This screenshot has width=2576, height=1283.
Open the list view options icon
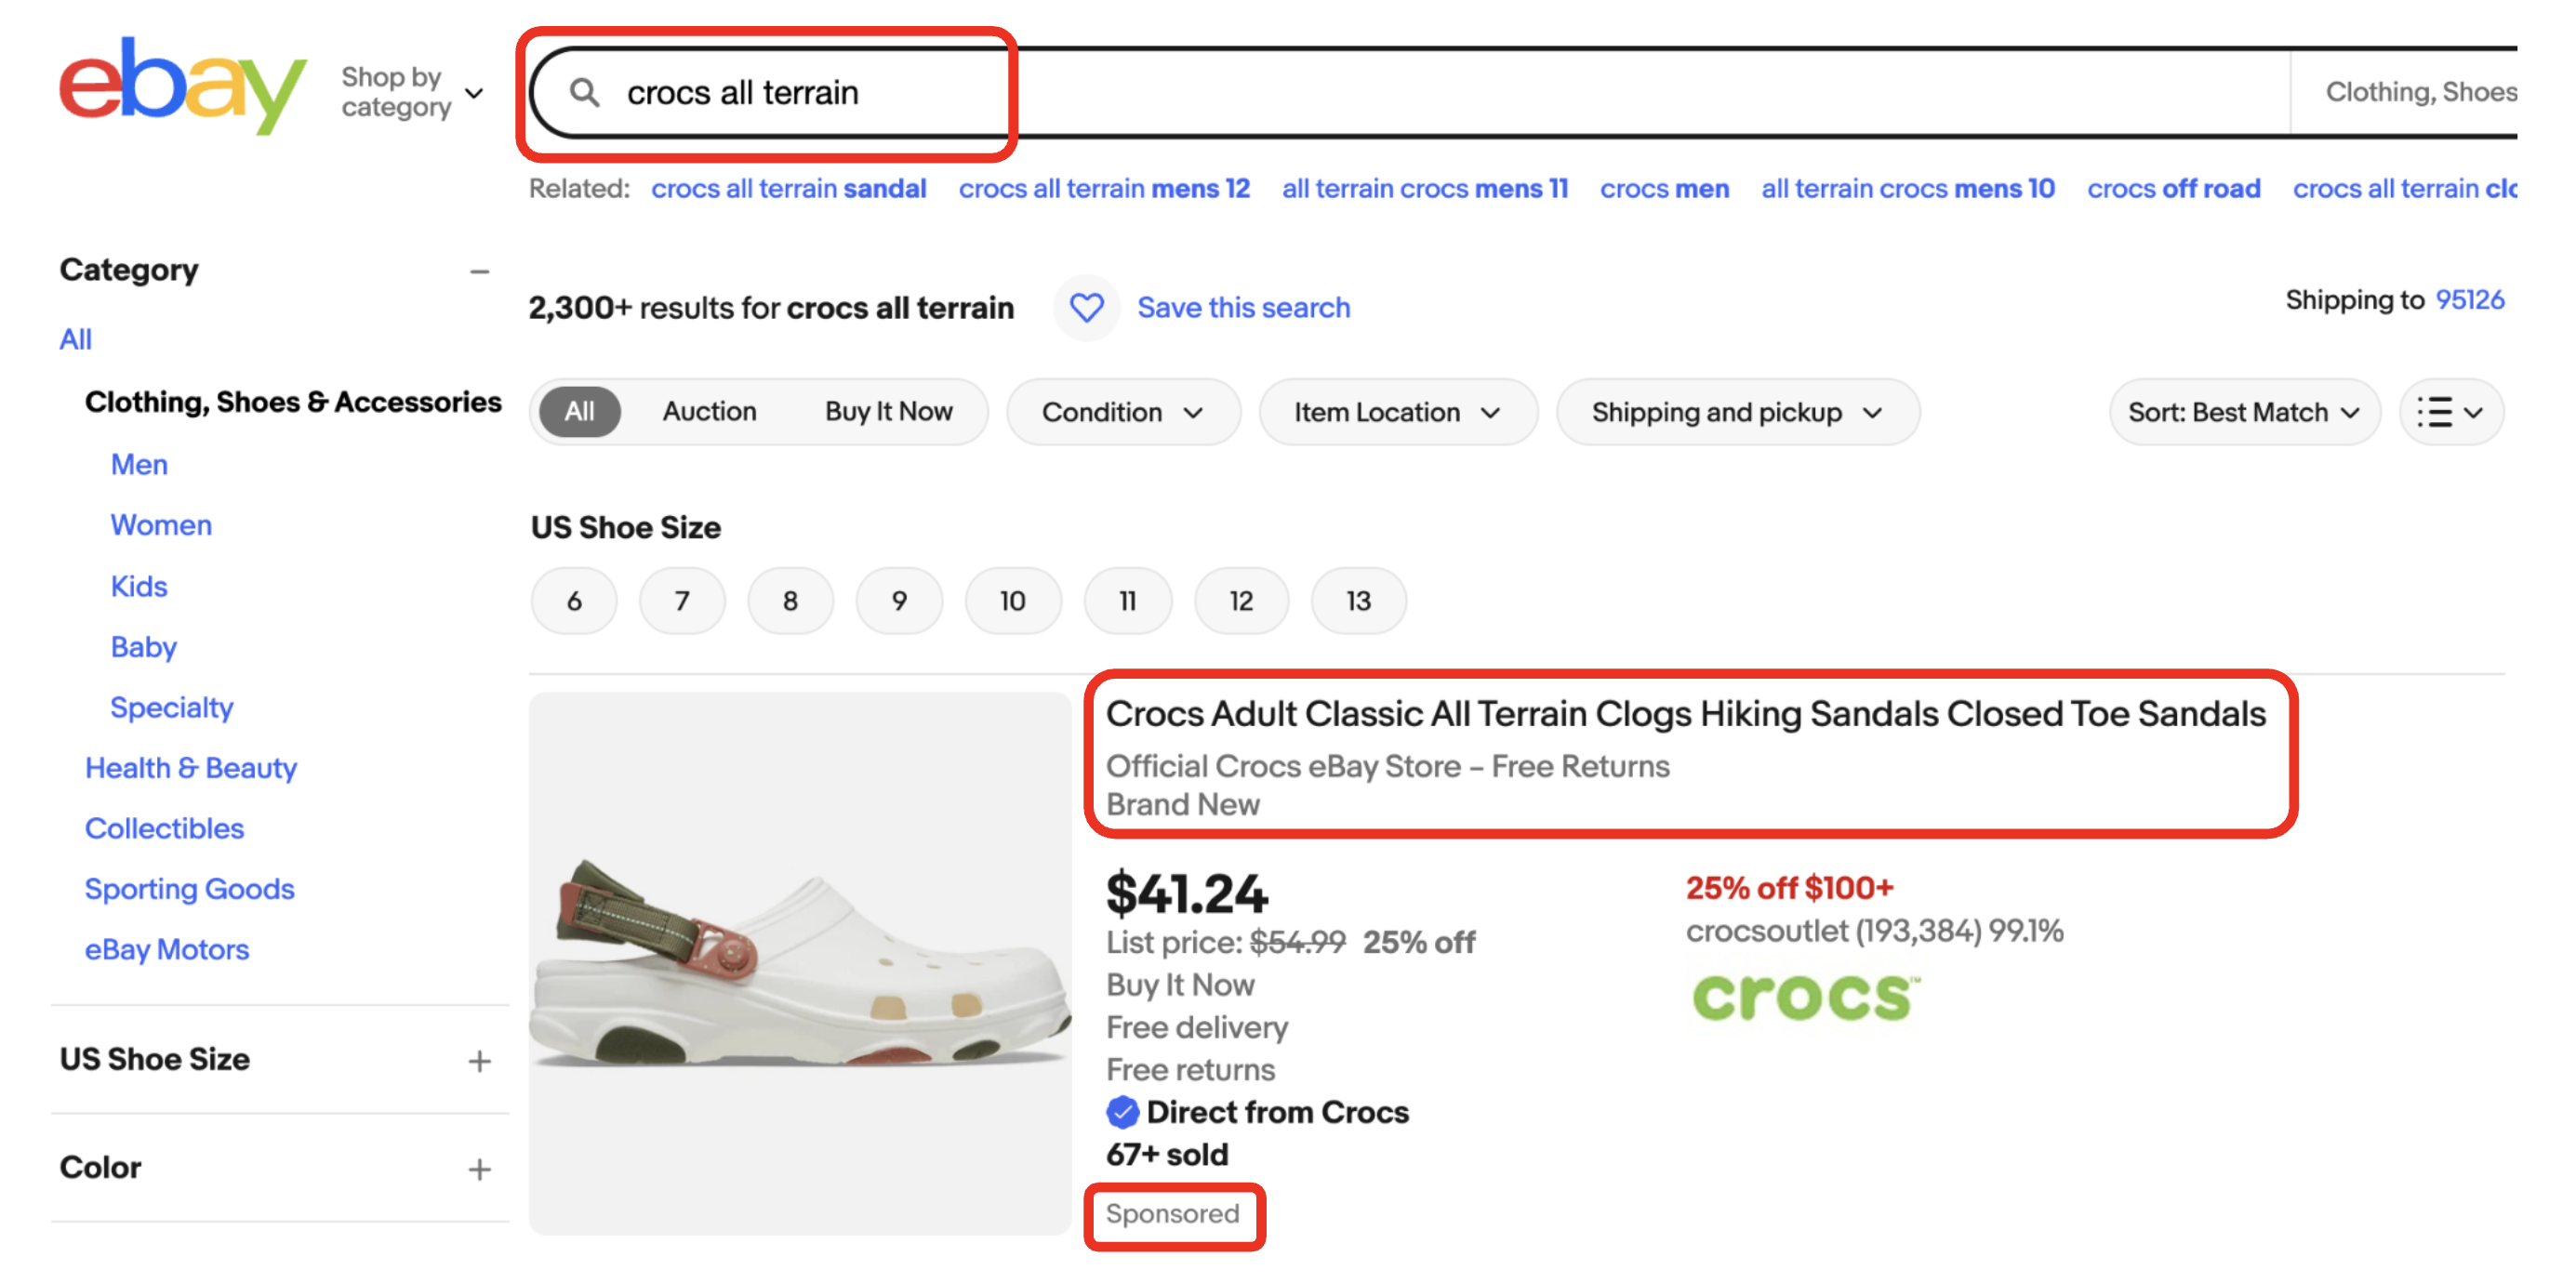pyautogui.click(x=2450, y=412)
